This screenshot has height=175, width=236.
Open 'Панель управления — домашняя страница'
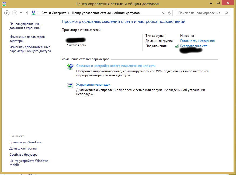tap(26, 26)
